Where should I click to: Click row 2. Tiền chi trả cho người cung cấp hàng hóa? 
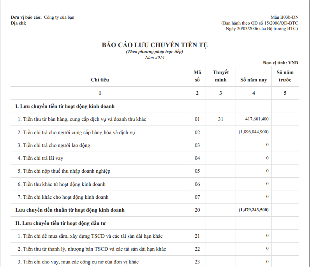click(76, 133)
